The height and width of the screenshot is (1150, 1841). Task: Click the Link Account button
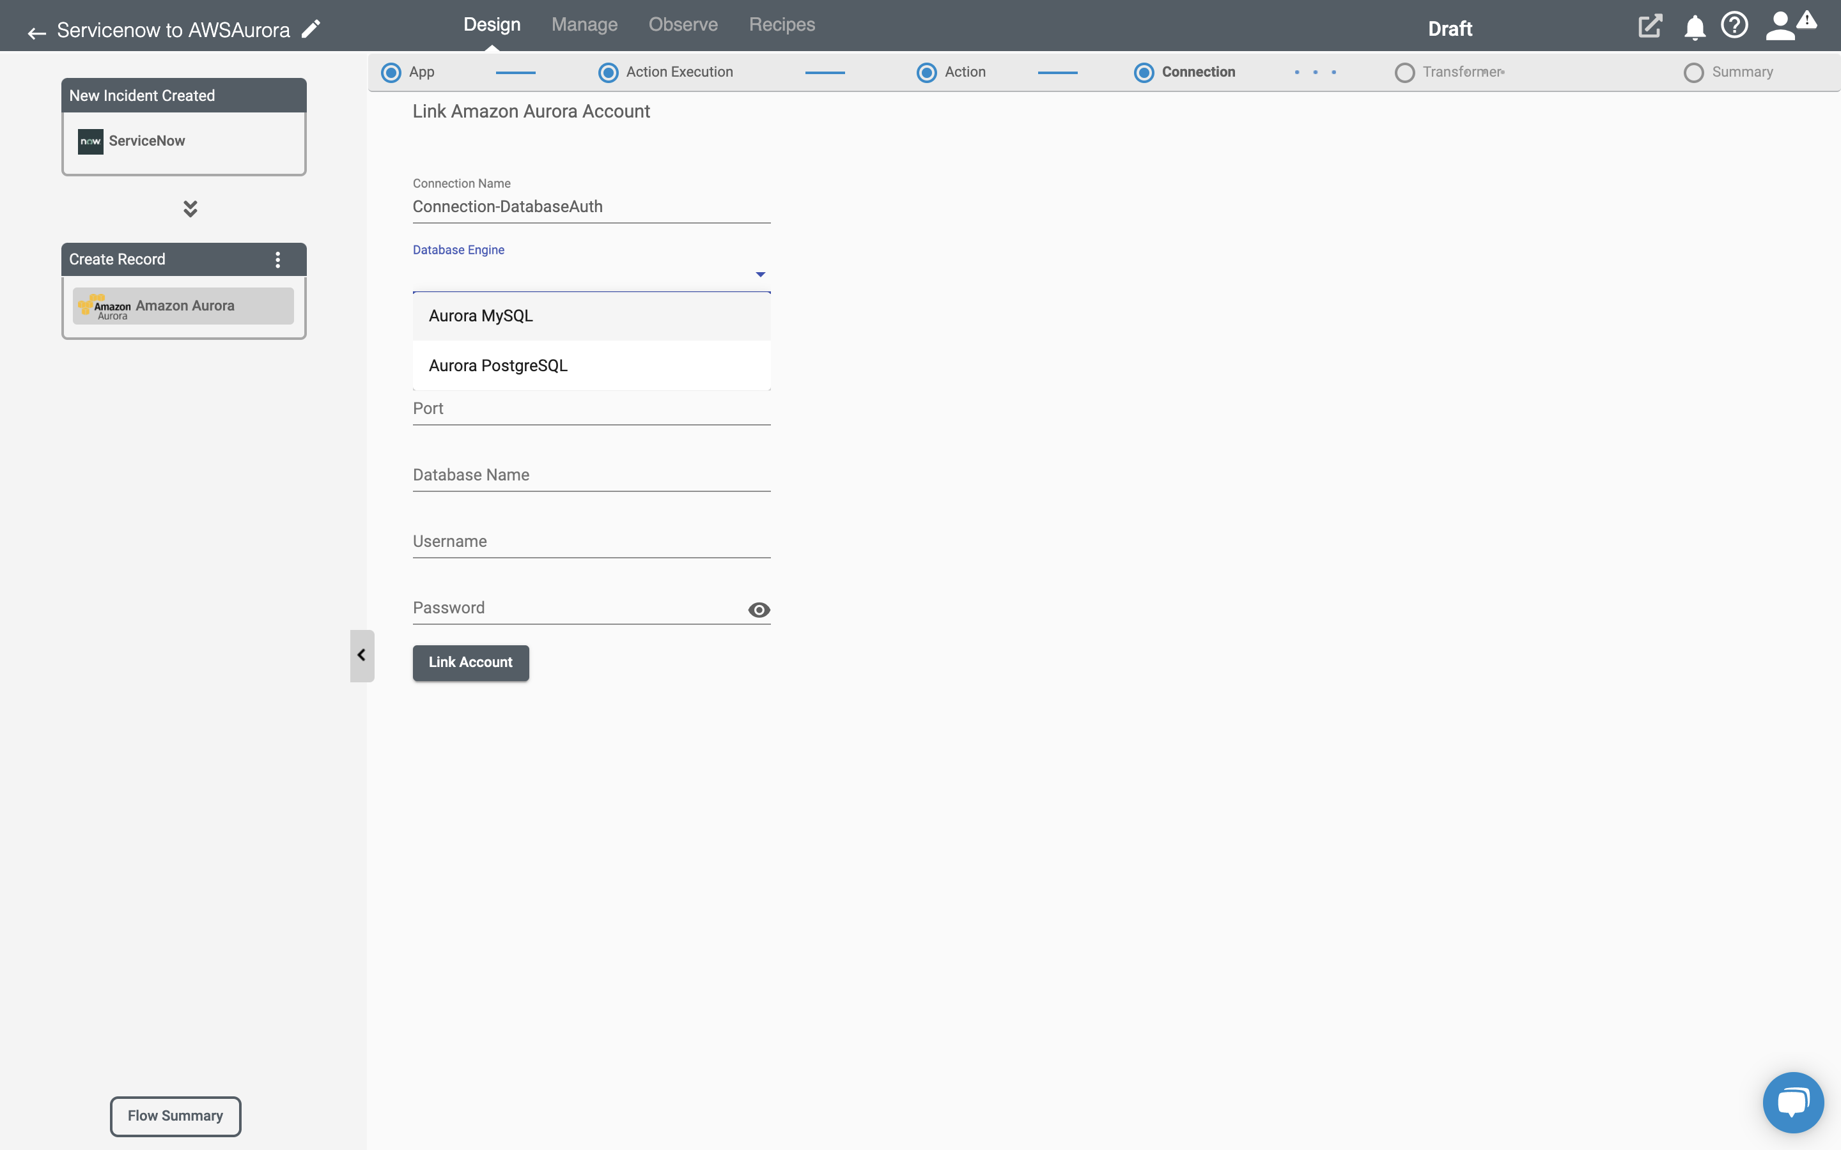(470, 663)
